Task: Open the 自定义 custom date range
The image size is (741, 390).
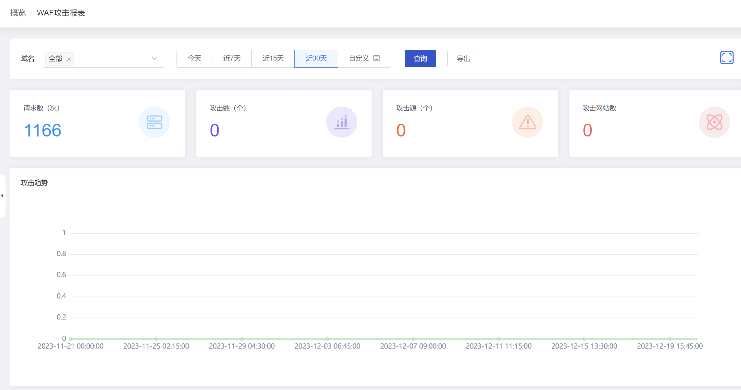Action: click(x=359, y=58)
